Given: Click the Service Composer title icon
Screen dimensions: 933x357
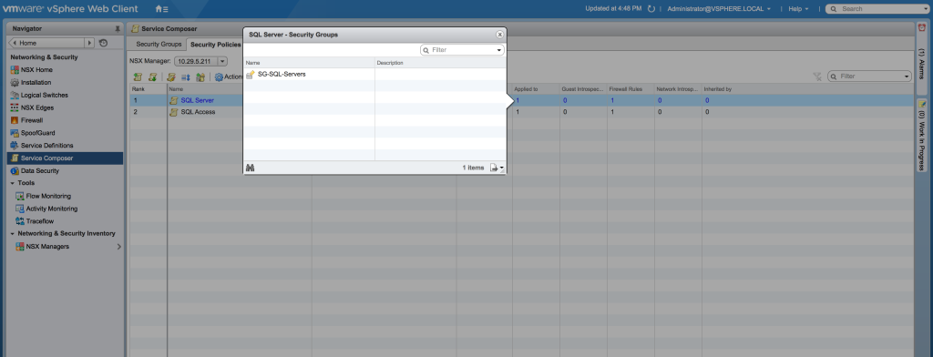Looking at the screenshot, I should 135,28.
